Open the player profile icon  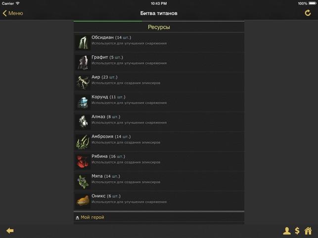click(286, 231)
